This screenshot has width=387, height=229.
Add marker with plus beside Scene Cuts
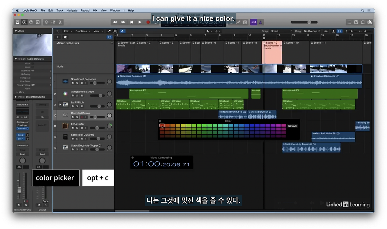tap(112, 43)
